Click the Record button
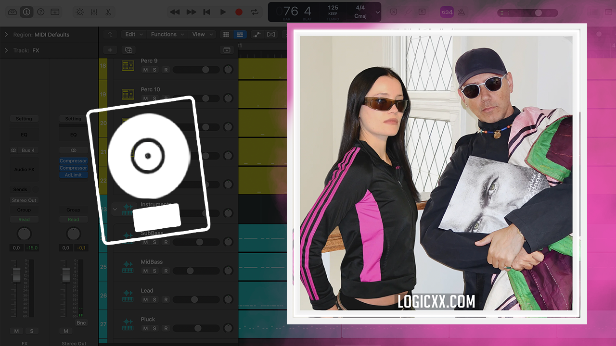This screenshot has height=346, width=616. coord(239,12)
